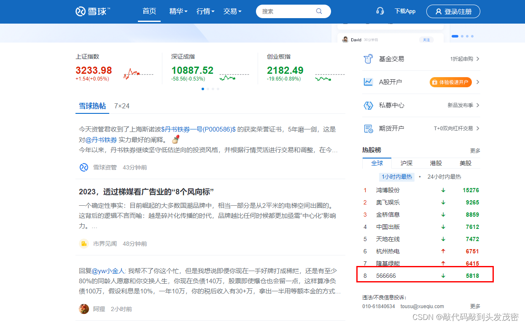
Task: Select active banner pagination pill
Action: [455, 36]
